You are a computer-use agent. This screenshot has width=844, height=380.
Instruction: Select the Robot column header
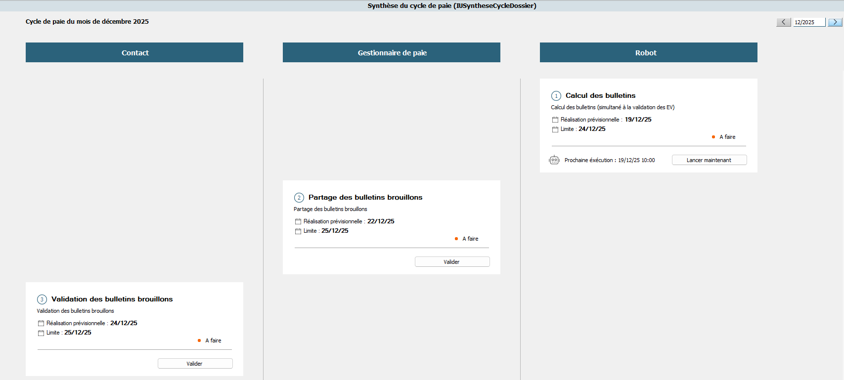649,52
